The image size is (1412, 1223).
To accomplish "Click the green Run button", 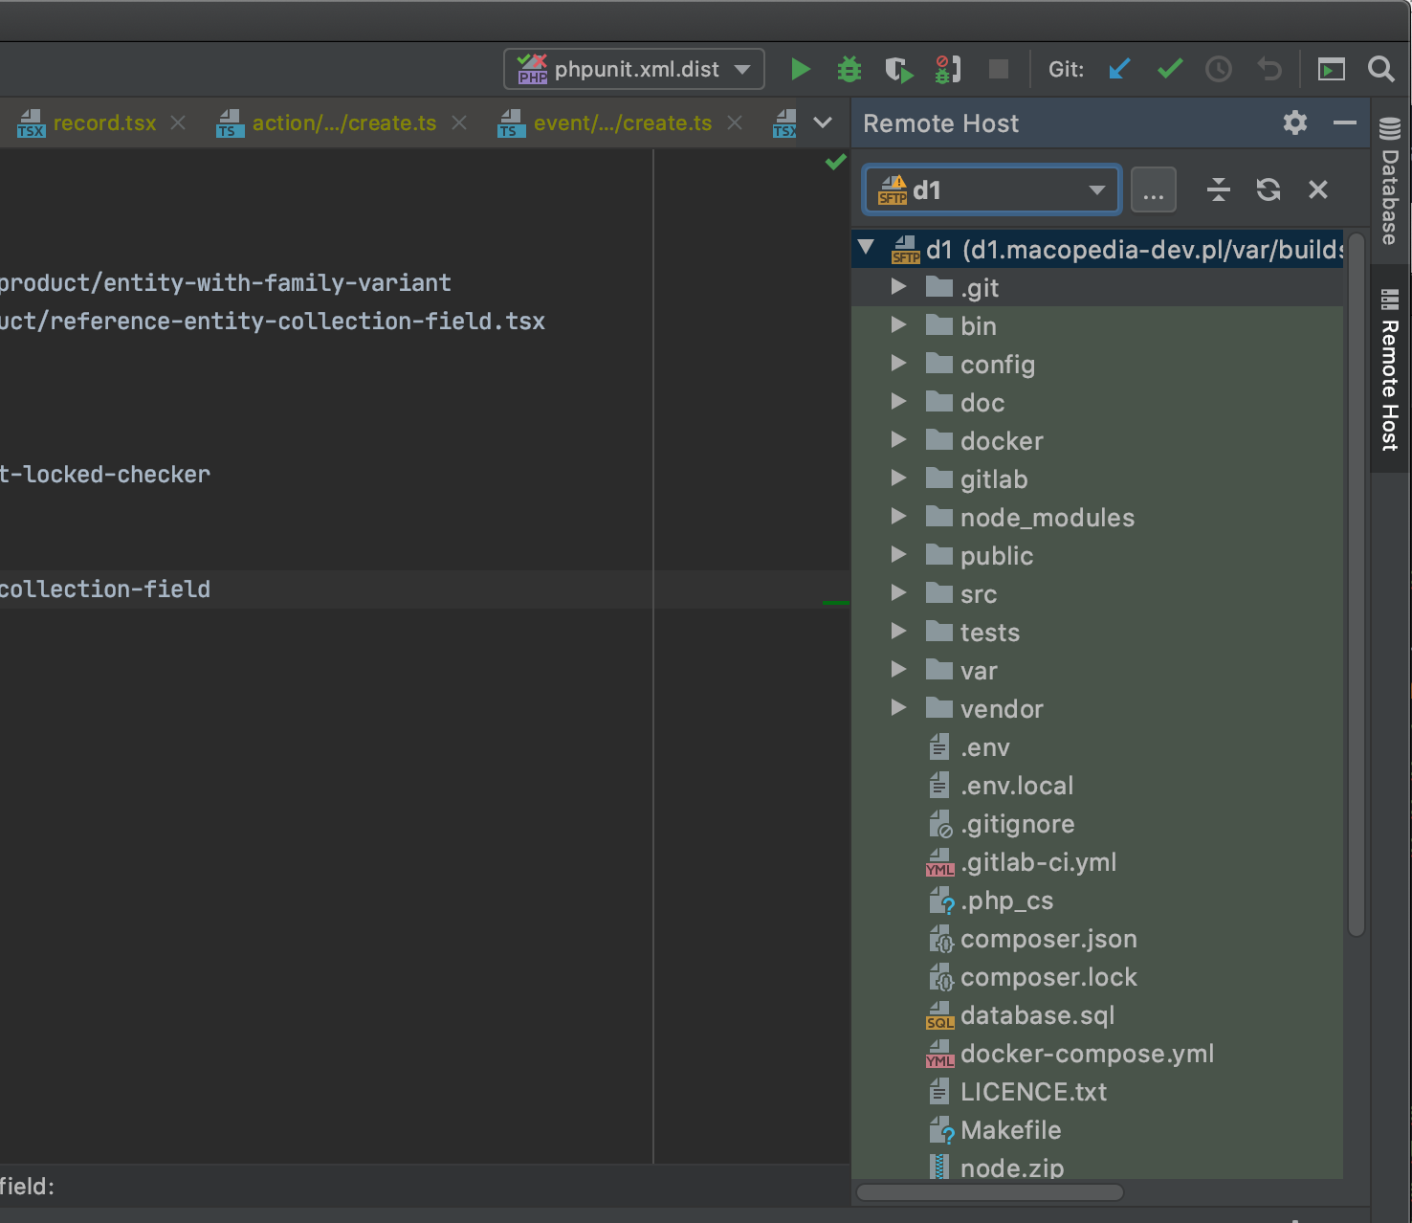I will [801, 70].
